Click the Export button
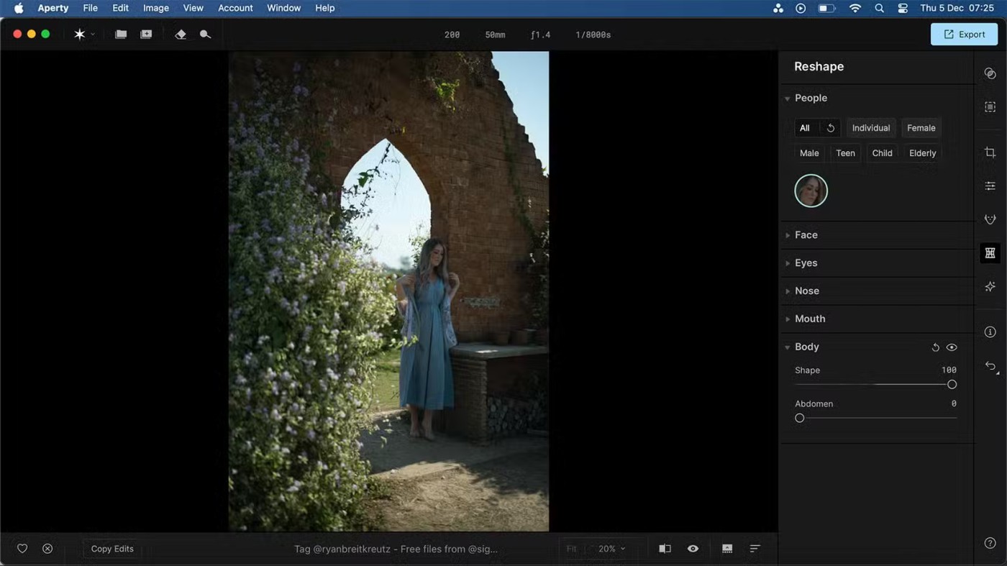The image size is (1007, 566). [964, 35]
